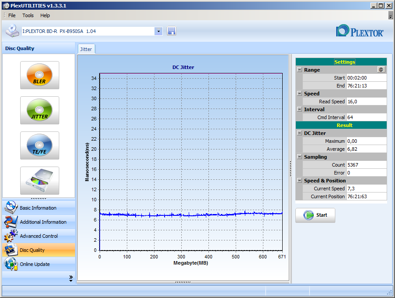Minimize the PlexUTILITIES window
This screenshot has height=298, width=395.
pyautogui.click(x=374, y=6)
